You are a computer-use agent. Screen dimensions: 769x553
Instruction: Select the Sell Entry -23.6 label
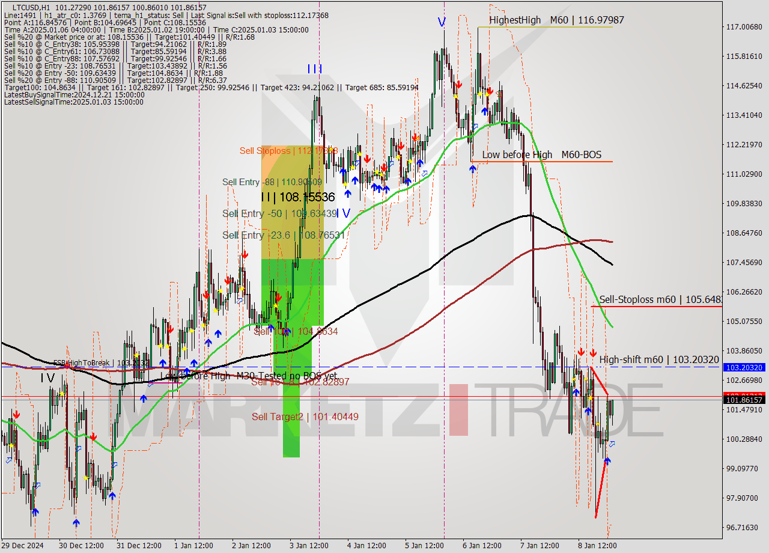coord(284,235)
